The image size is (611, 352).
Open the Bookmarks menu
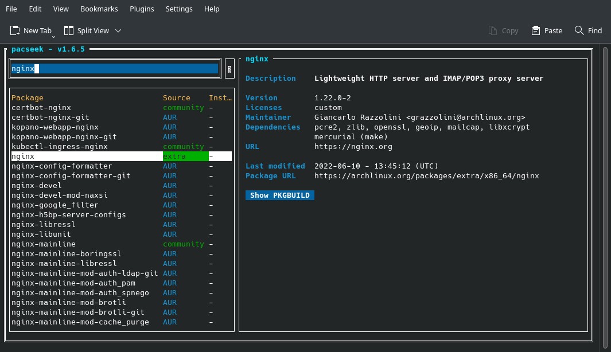tap(99, 9)
